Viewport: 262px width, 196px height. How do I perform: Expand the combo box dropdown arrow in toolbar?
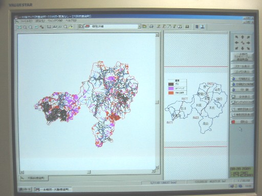140,27
